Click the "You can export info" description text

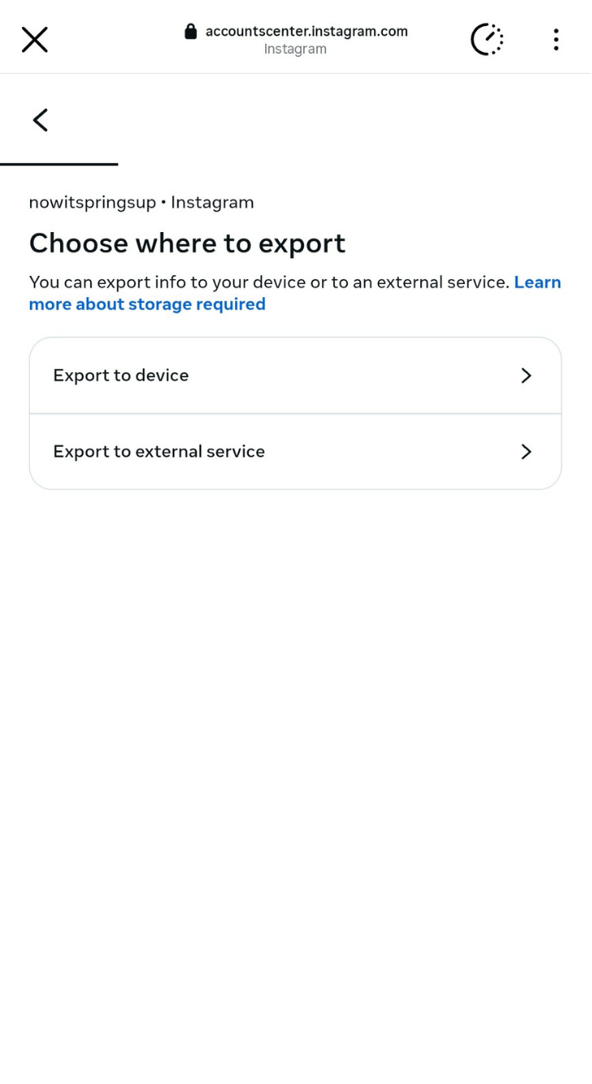[268, 282]
